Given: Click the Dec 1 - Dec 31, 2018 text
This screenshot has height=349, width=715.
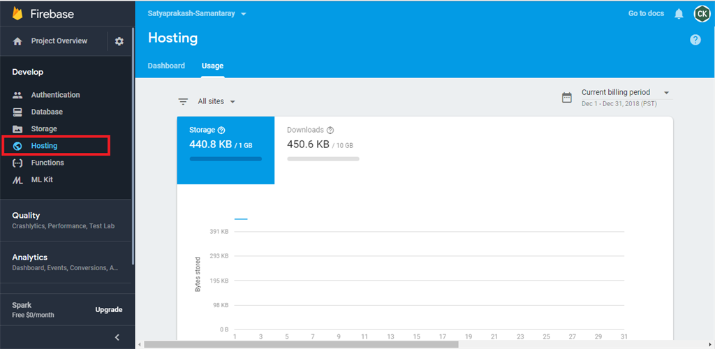Looking at the screenshot, I should [x=619, y=104].
